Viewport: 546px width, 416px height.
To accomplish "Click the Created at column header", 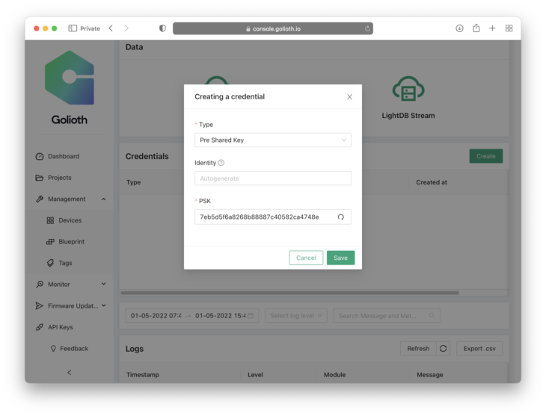I will (432, 182).
